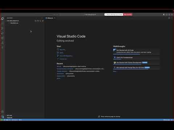Click New File icon under Start
This screenshot has height=130, width=174.
(58, 49)
